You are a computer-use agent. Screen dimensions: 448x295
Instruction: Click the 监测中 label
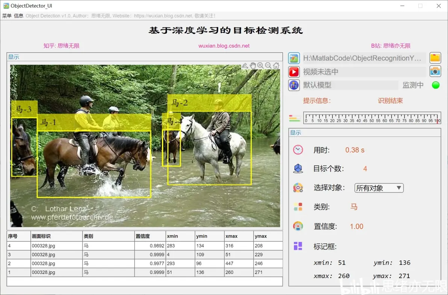coord(413,85)
